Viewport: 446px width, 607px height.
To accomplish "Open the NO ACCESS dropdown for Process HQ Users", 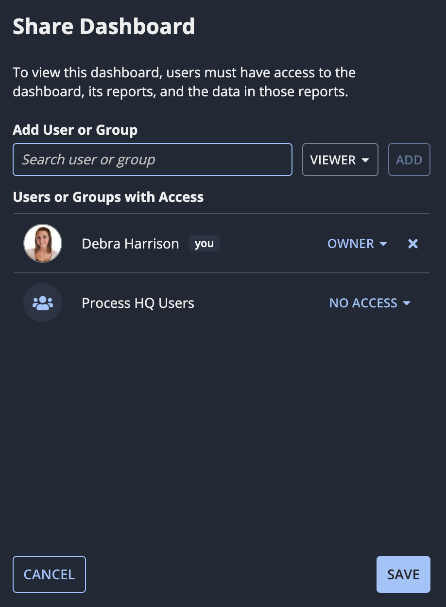I will pyautogui.click(x=370, y=303).
